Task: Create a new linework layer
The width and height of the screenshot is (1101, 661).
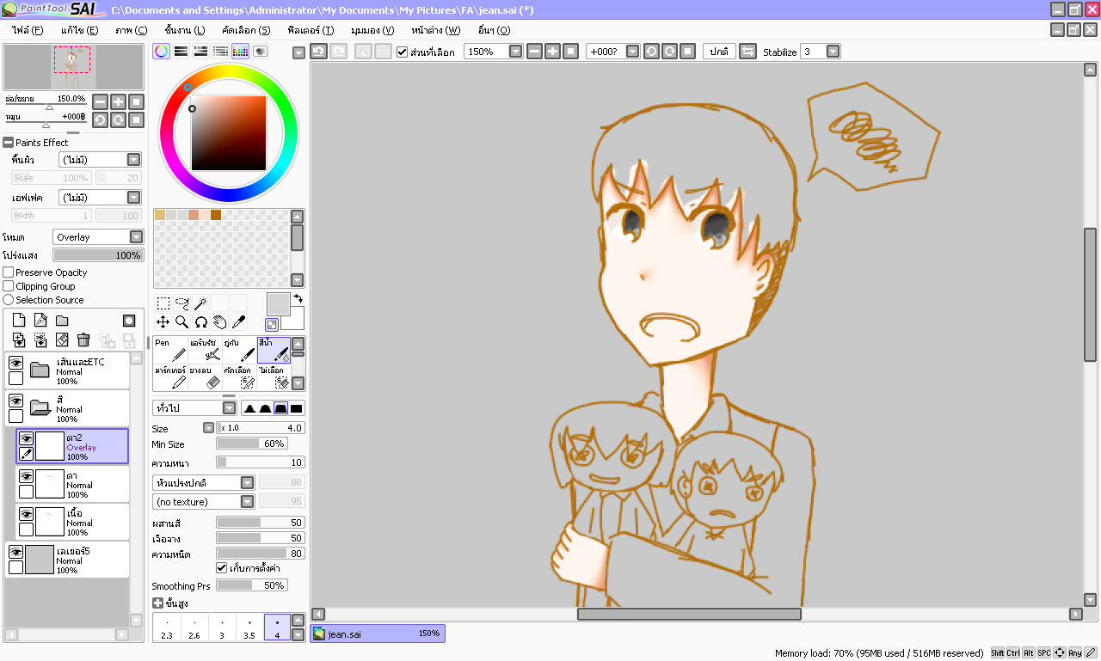Action: (x=40, y=321)
